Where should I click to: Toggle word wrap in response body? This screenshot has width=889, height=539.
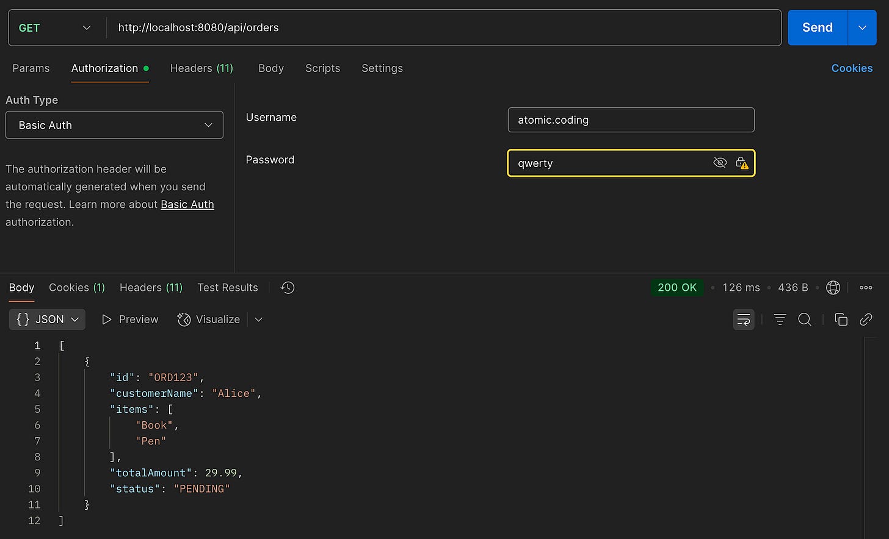[x=744, y=319]
